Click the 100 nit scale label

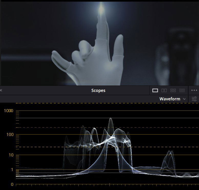pos(9,134)
